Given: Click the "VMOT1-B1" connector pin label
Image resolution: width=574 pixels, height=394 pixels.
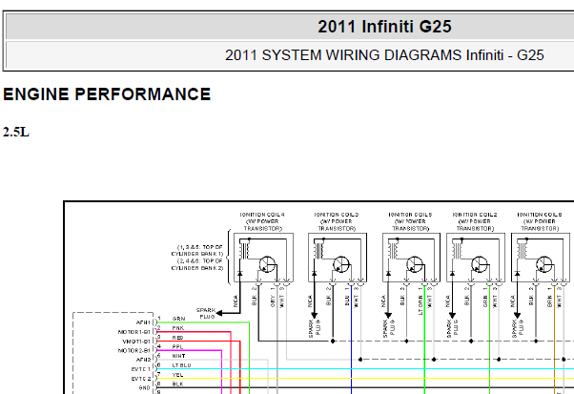Looking at the screenshot, I should click(136, 342).
